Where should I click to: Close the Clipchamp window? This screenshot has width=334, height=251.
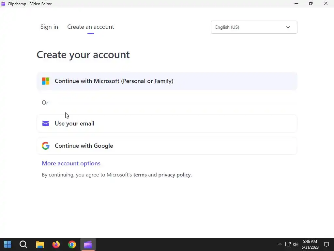point(326,4)
